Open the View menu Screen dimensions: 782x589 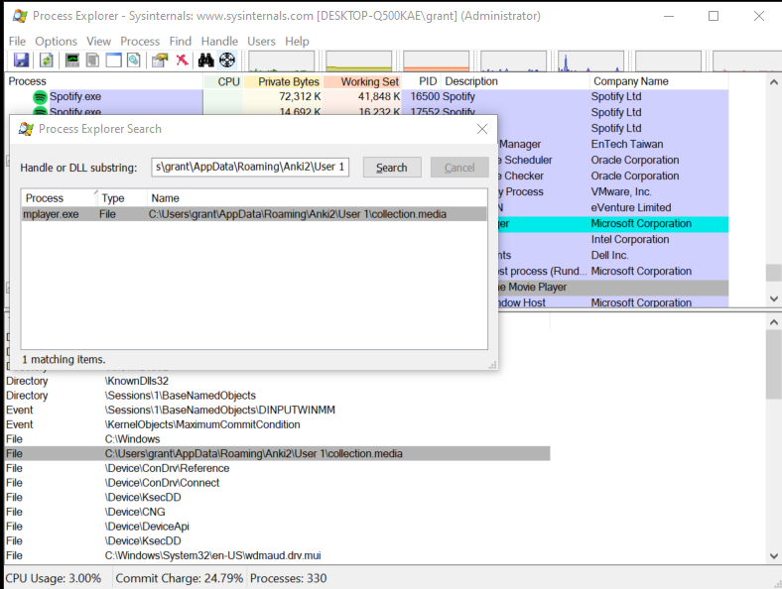tap(98, 42)
